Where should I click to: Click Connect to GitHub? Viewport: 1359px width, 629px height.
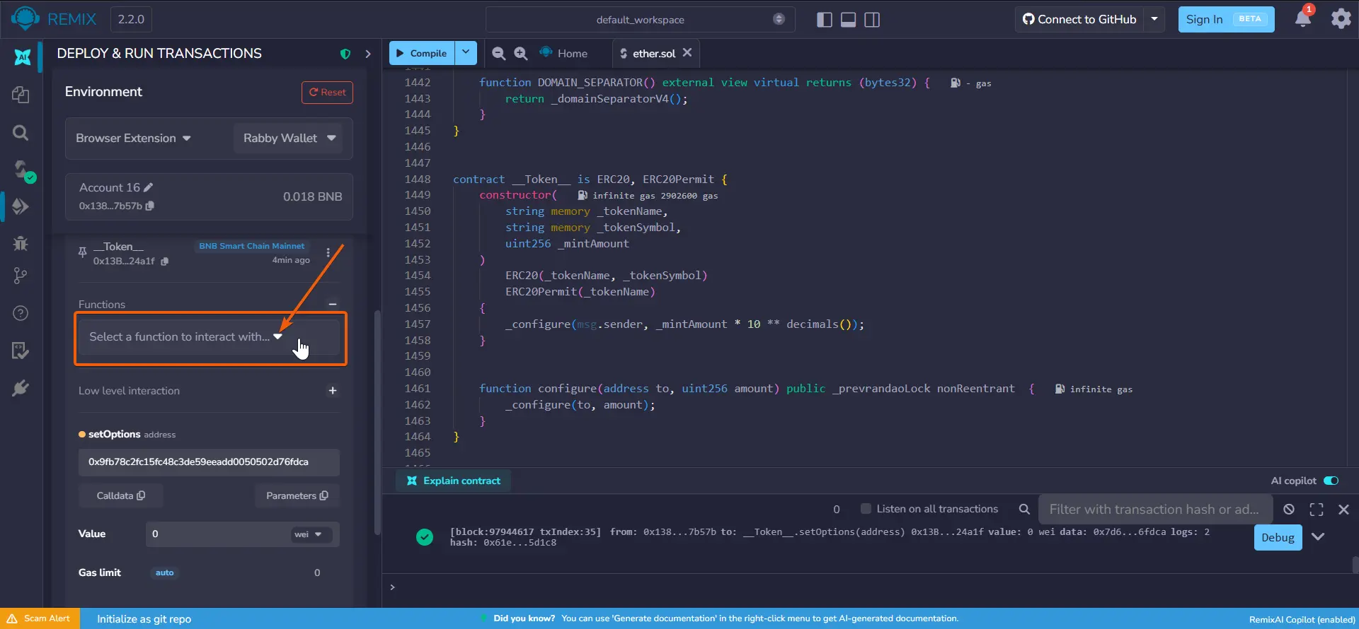point(1080,19)
